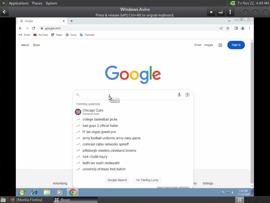The height and width of the screenshot is (203, 270).
Task: Click volume speaker icon in Windows tray
Action: (233, 192)
